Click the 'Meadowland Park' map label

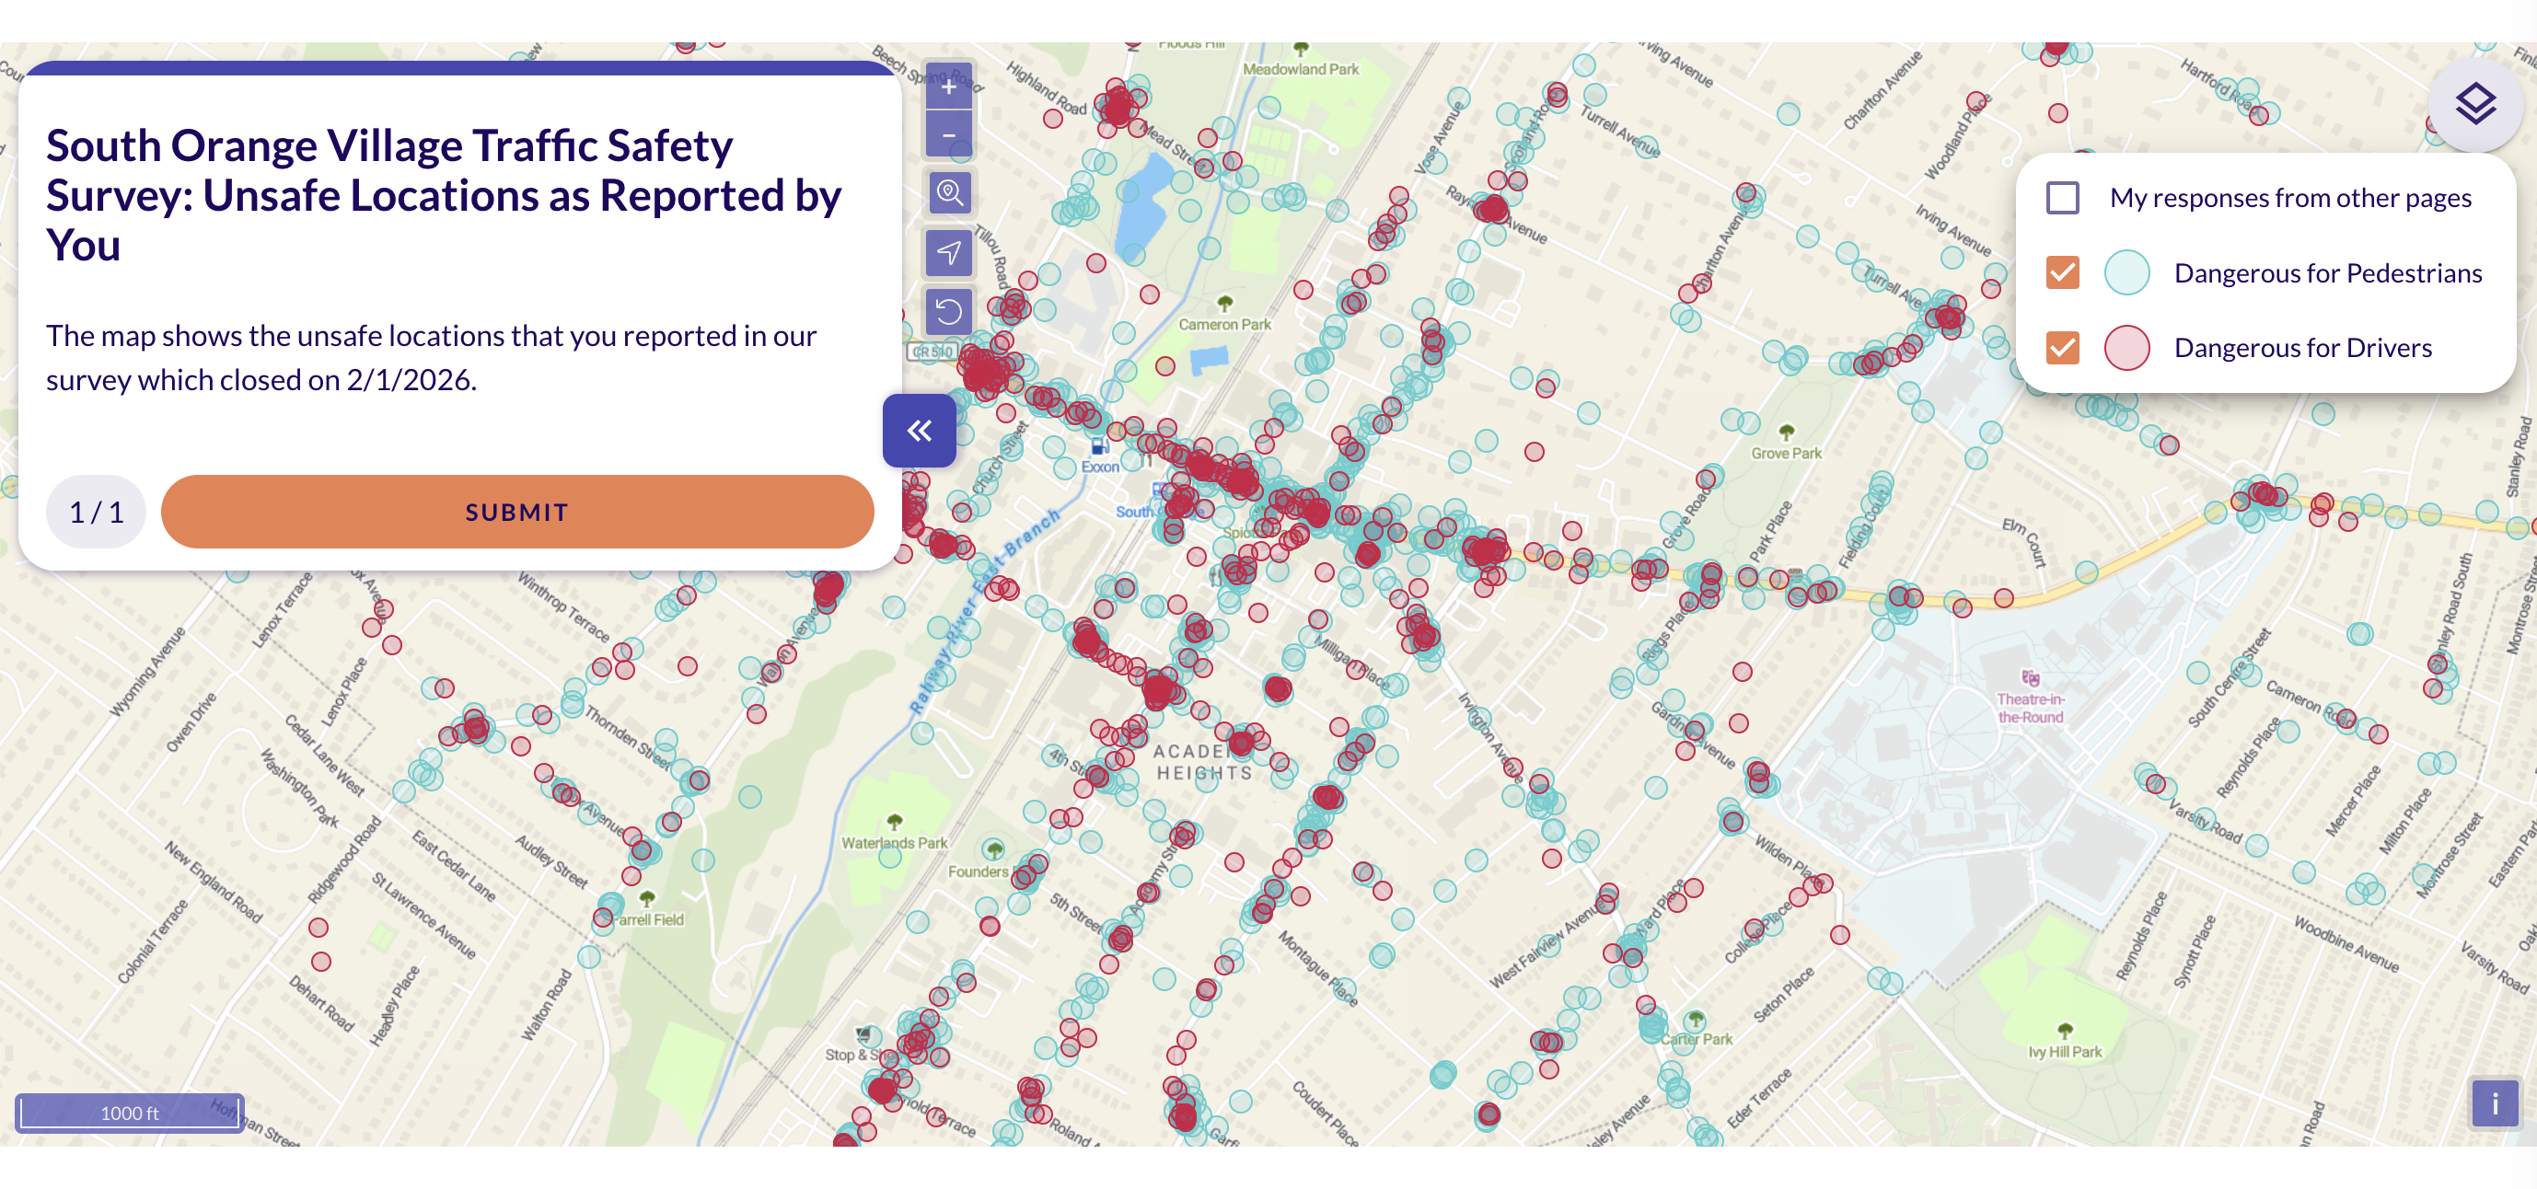[1301, 69]
